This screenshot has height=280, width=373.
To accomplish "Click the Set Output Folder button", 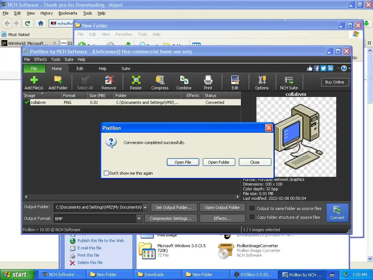I will point(174,207).
